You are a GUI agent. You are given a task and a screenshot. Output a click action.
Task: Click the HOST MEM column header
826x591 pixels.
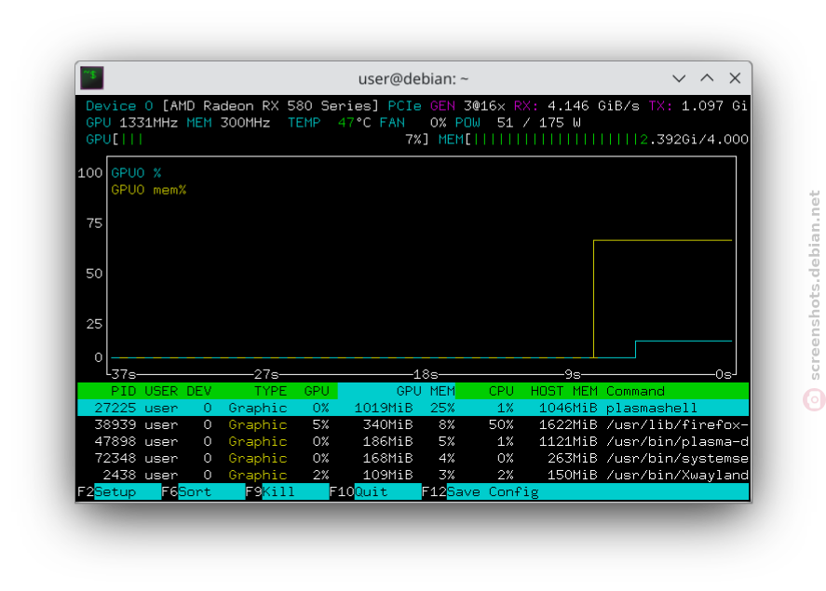tap(564, 391)
